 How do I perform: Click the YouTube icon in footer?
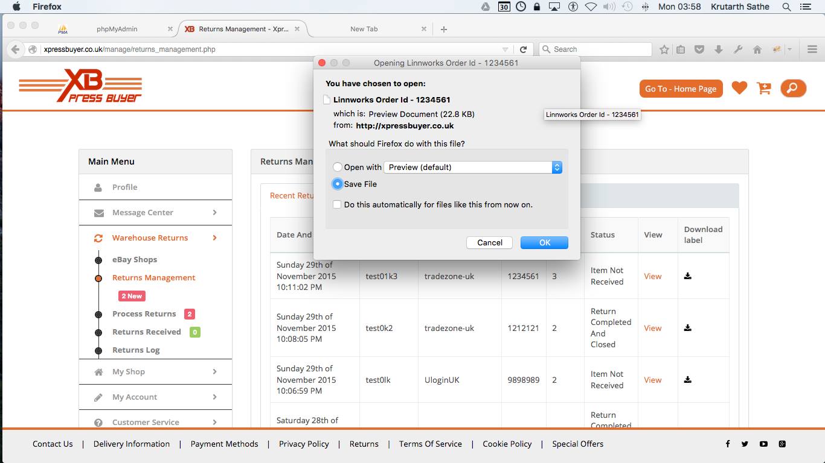click(x=763, y=444)
